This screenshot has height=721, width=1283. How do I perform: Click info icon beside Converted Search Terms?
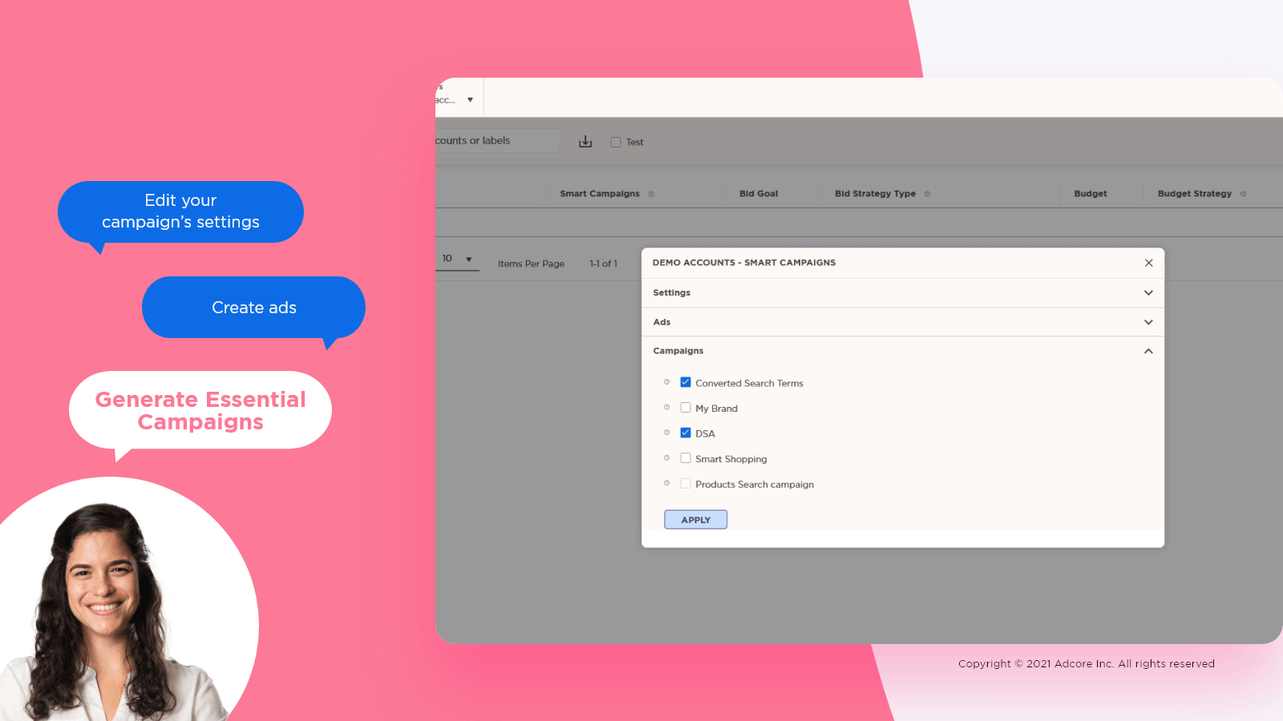[666, 382]
